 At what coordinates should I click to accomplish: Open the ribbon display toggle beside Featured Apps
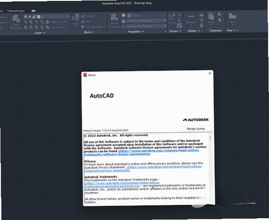point(34,11)
